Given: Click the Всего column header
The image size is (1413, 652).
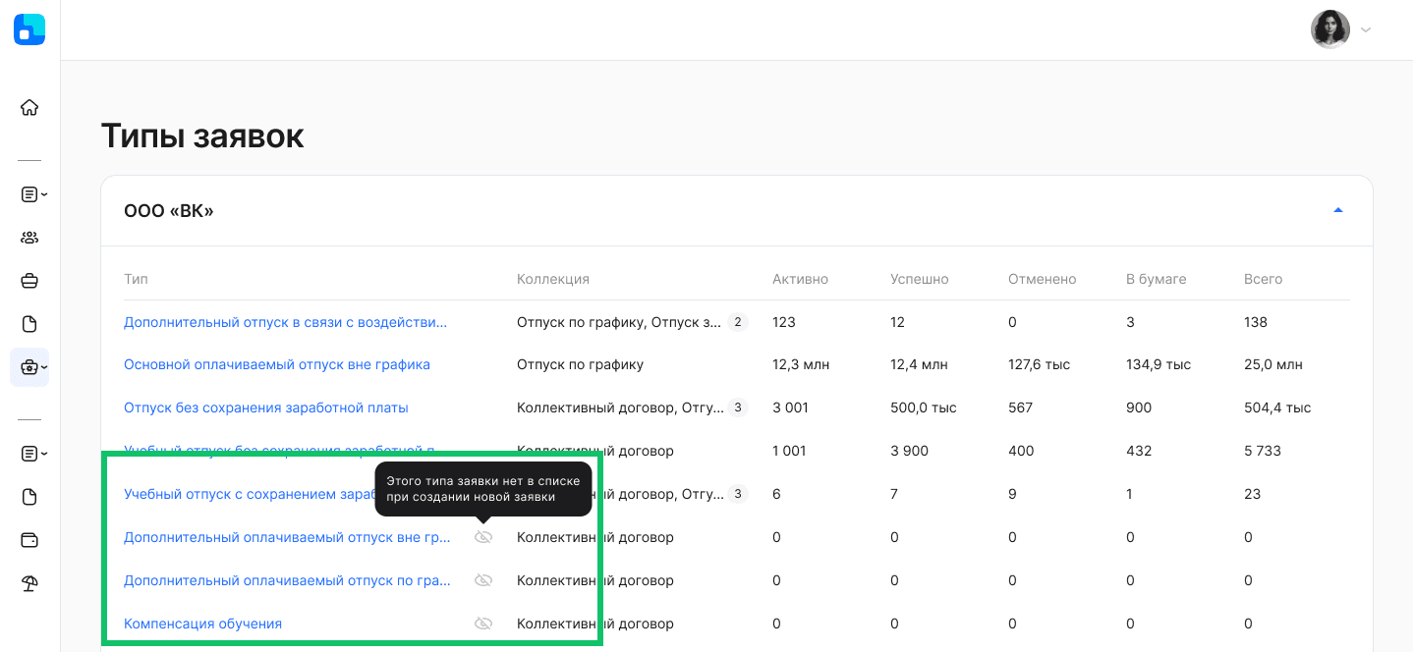Looking at the screenshot, I should coord(1263,279).
